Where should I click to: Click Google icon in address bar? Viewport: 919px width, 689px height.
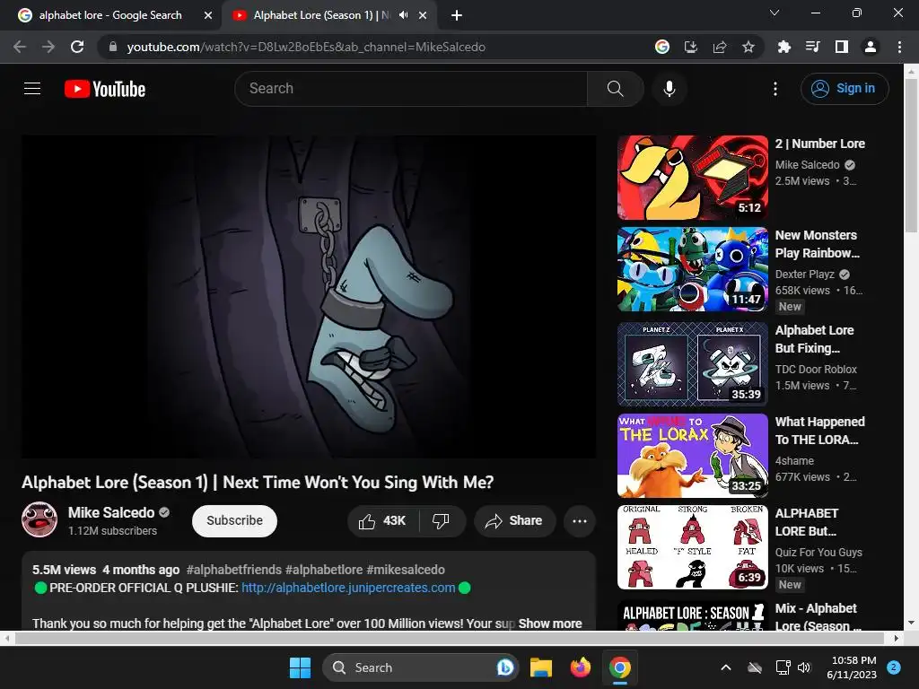(661, 47)
